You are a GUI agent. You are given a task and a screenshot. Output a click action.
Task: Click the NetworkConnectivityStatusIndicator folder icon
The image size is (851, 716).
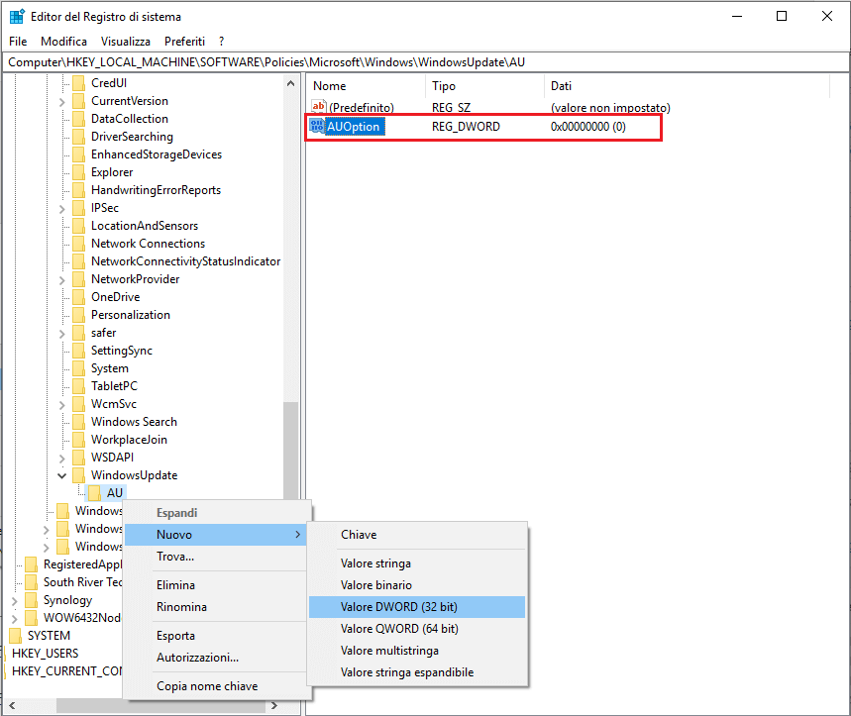point(78,261)
